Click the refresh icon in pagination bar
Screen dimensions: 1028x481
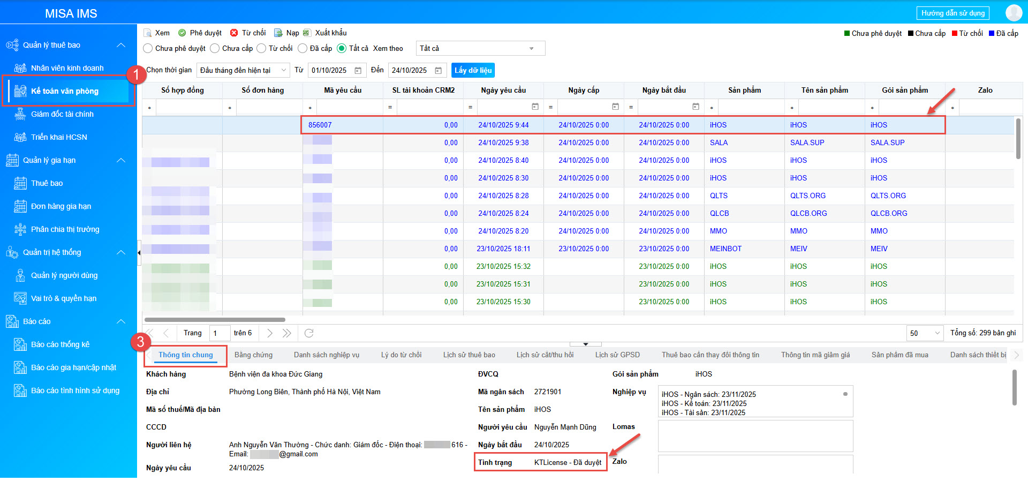point(309,333)
